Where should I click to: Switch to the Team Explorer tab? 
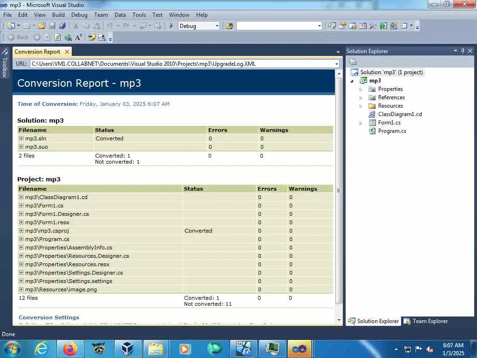click(x=425, y=321)
